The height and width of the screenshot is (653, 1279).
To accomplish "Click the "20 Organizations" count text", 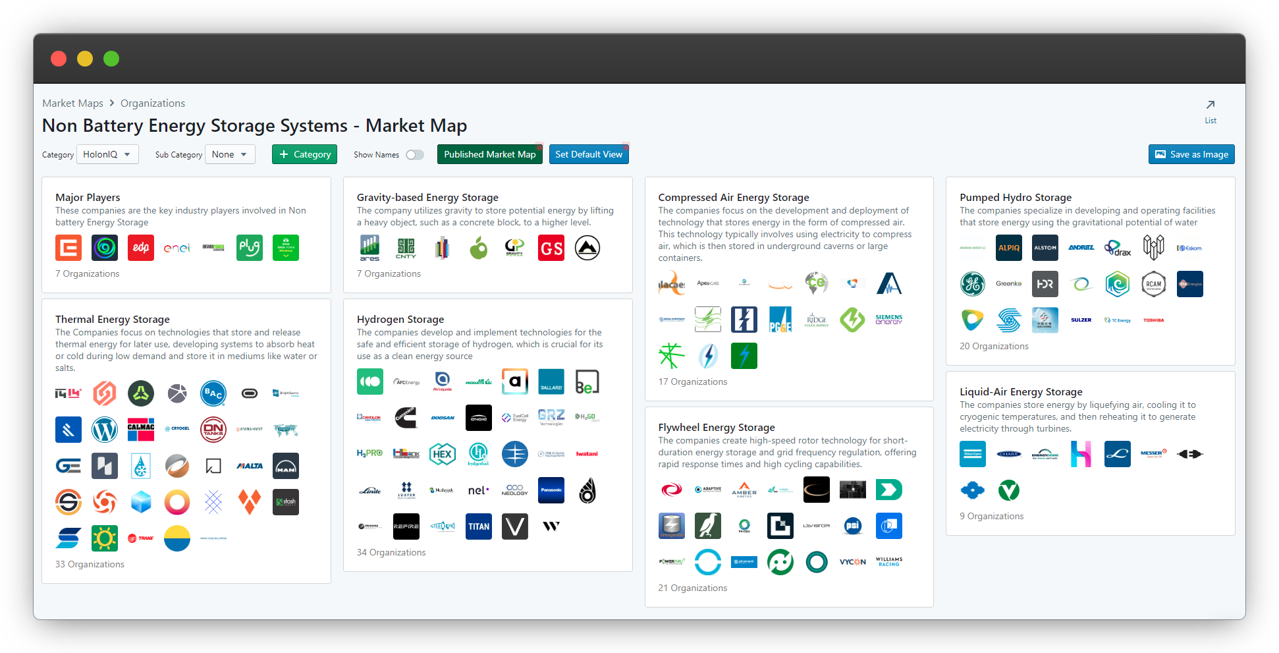I will tap(994, 347).
